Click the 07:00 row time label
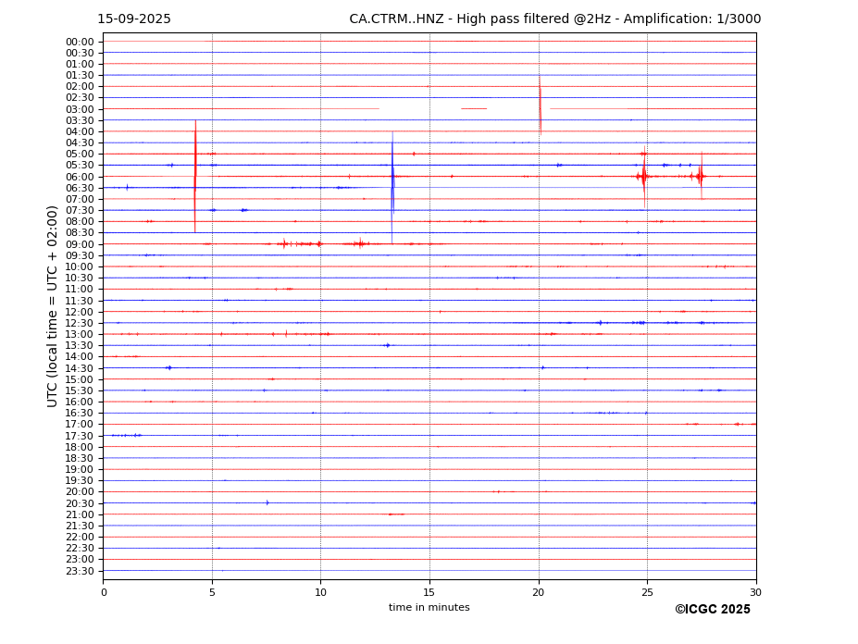 80,200
